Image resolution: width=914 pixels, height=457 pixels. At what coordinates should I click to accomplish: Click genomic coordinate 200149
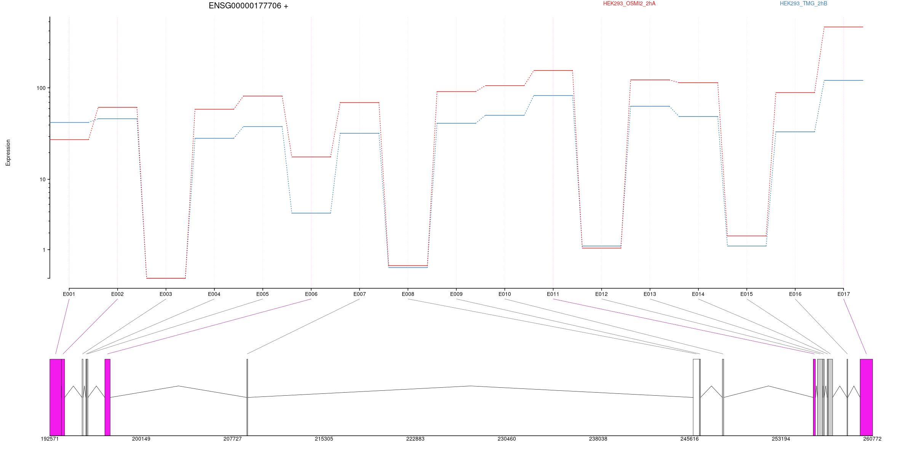pyautogui.click(x=141, y=439)
